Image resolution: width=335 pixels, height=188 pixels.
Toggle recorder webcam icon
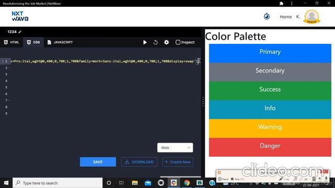[x=314, y=179]
